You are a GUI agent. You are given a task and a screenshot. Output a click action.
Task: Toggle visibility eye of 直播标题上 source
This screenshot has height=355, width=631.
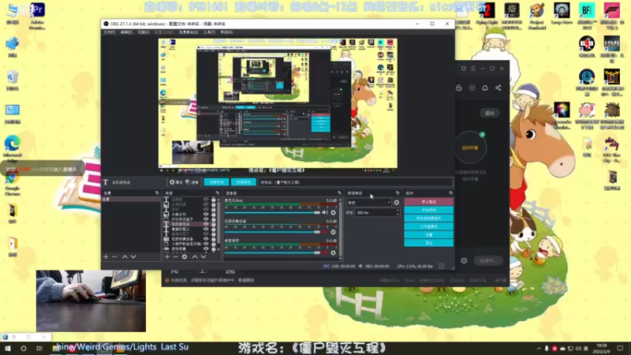(206, 229)
